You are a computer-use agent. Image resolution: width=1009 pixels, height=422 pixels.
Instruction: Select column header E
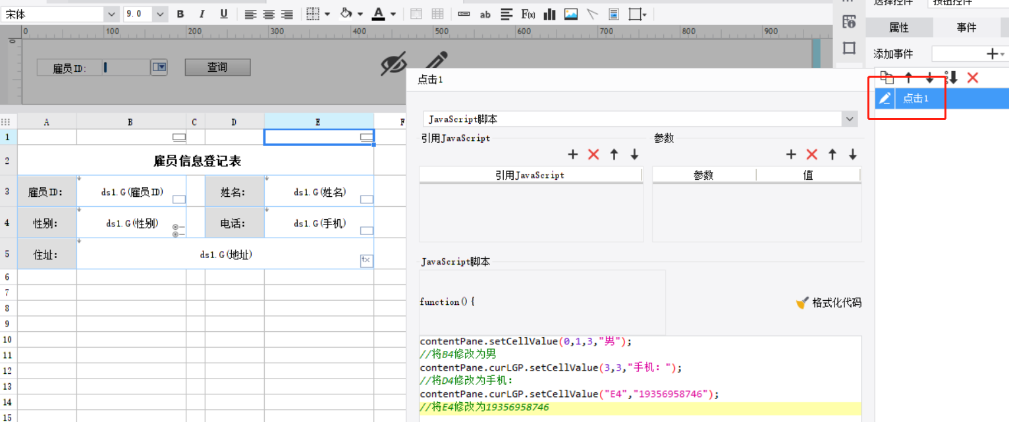[x=319, y=122]
